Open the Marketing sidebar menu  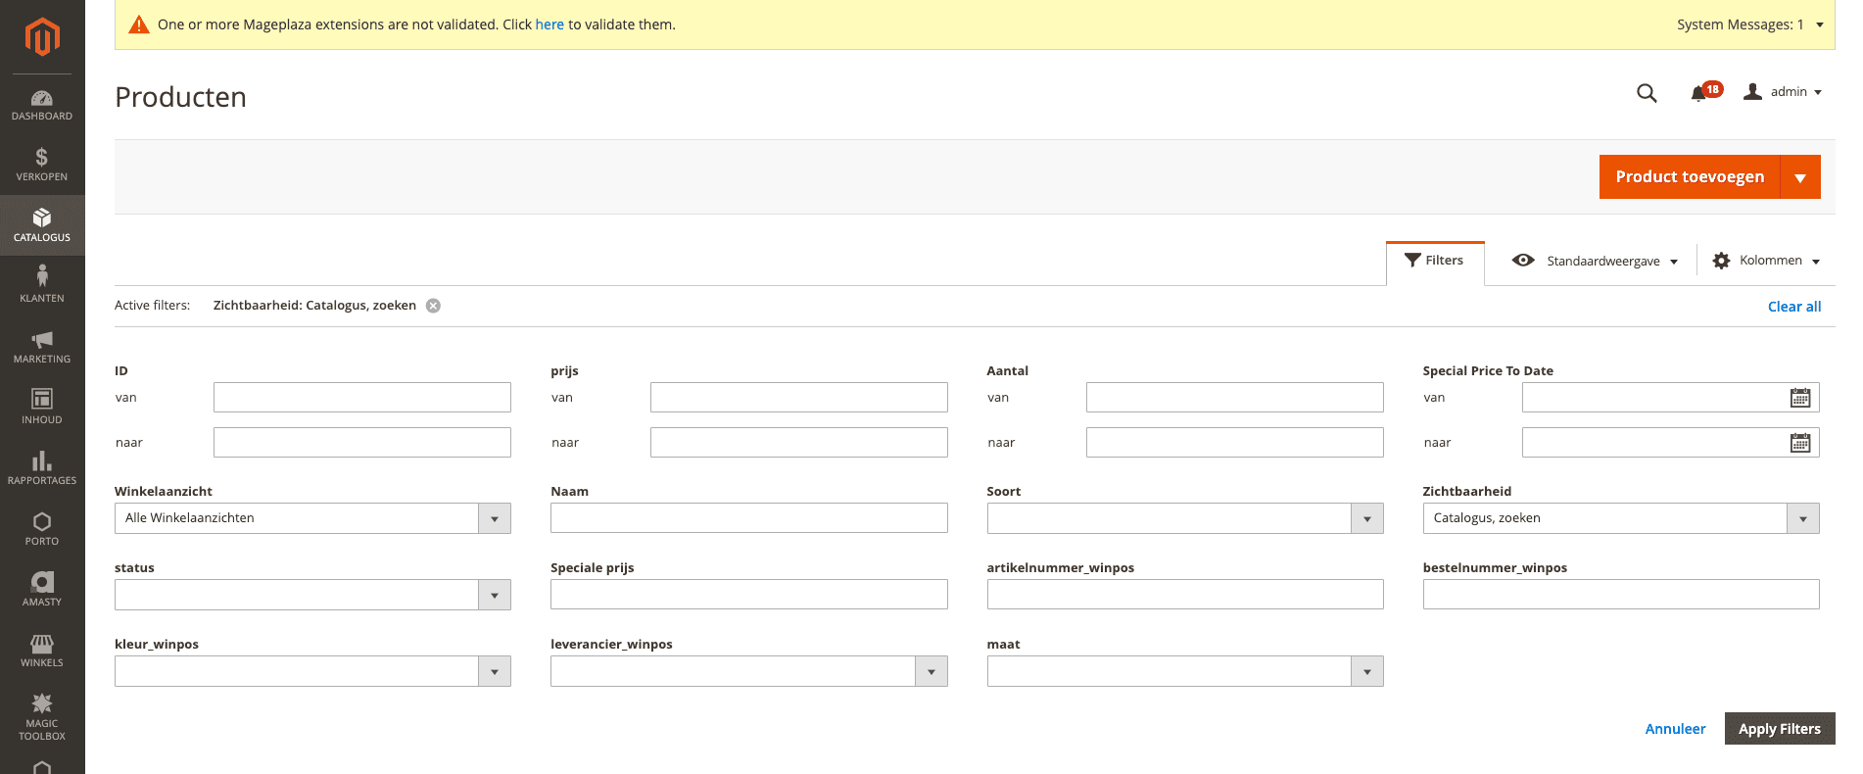click(42, 346)
